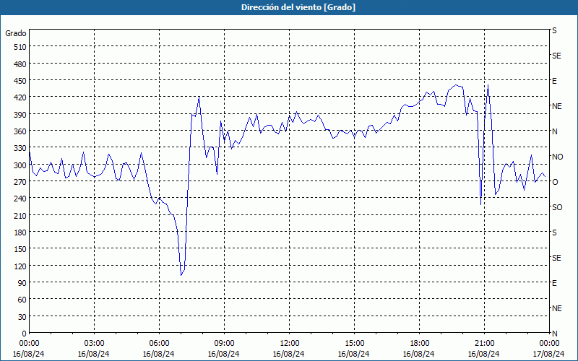Screen dimensions: 578x361
Task: Click the 16/08/24 date under 09:00
Action: tap(224, 354)
